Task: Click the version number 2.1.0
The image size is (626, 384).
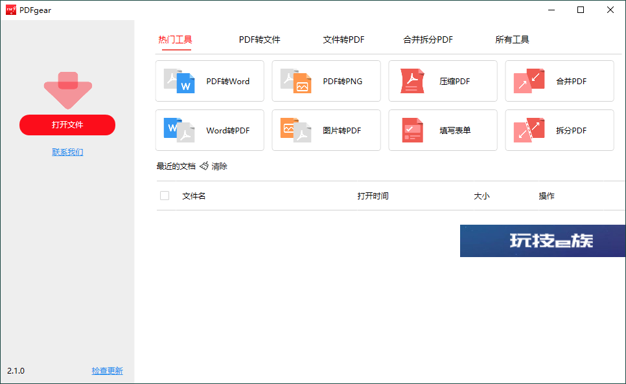Action: point(16,371)
